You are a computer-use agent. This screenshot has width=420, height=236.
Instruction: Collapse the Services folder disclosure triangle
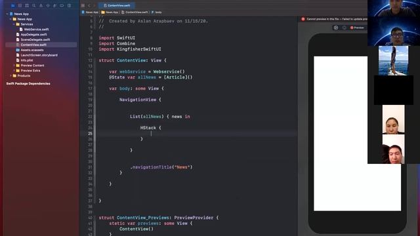pos(14,24)
